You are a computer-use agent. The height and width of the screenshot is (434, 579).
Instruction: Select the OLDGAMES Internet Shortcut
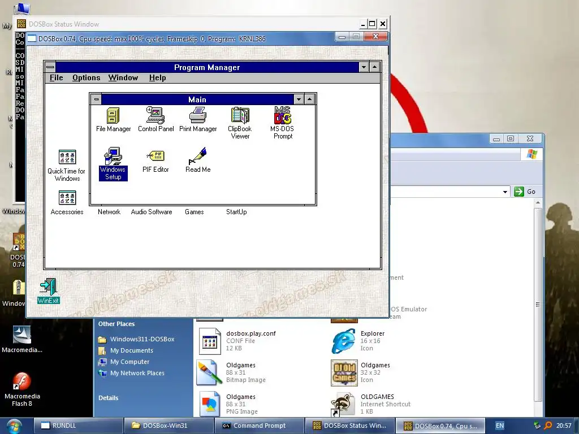pyautogui.click(x=371, y=403)
